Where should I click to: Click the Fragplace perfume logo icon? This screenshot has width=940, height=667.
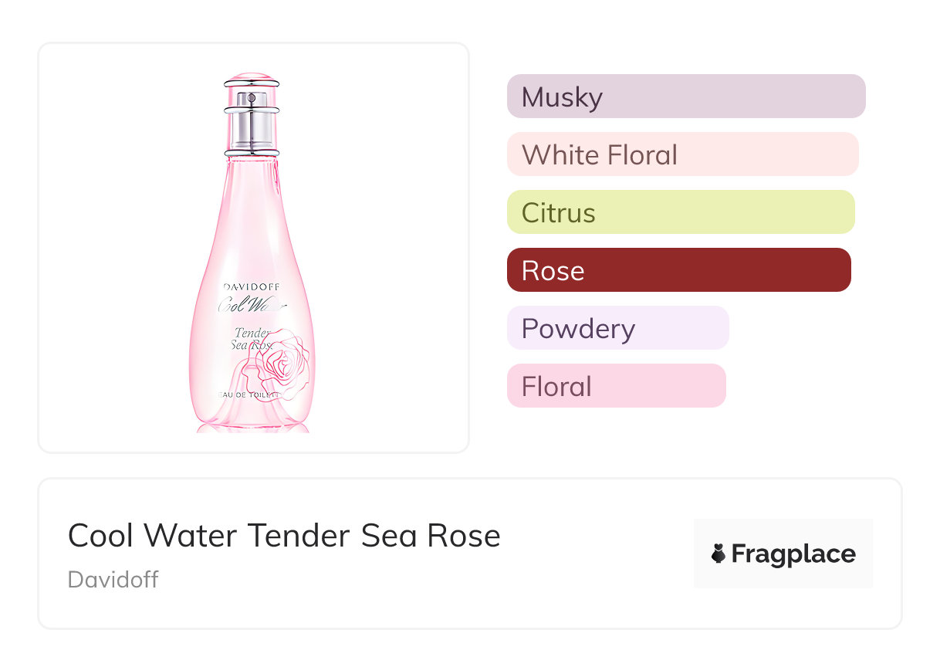coord(719,554)
